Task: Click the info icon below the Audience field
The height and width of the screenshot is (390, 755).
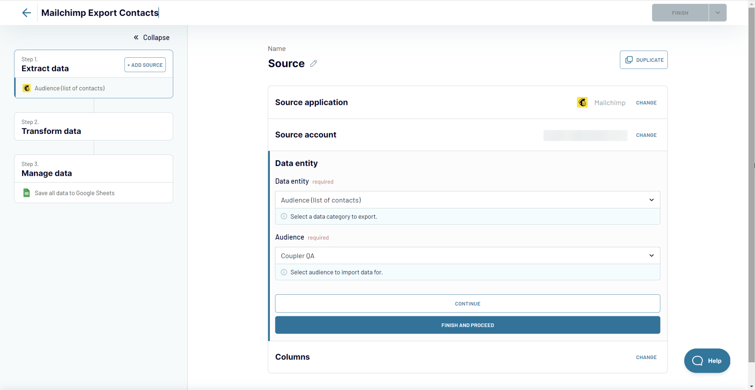Action: point(284,272)
